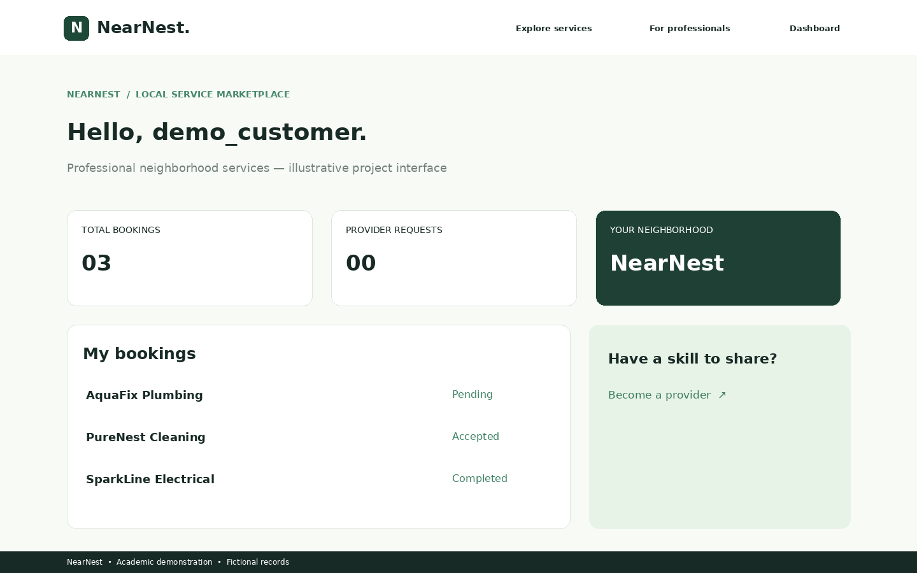Click the My bookings heading
This screenshot has width=917, height=573.
(139, 353)
